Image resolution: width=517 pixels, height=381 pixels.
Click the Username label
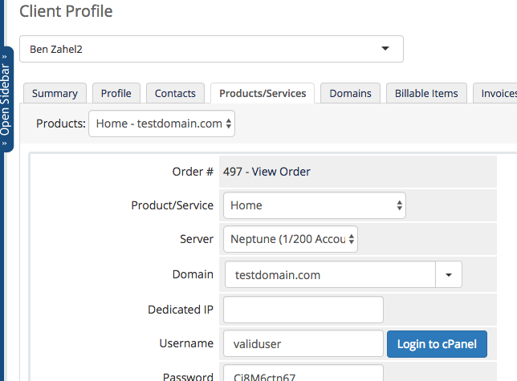[x=186, y=343]
